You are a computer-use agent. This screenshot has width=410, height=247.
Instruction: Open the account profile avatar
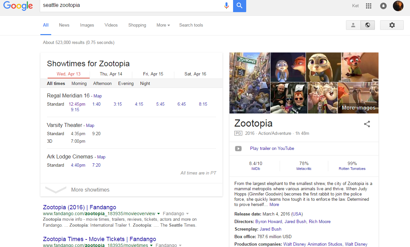398,6
